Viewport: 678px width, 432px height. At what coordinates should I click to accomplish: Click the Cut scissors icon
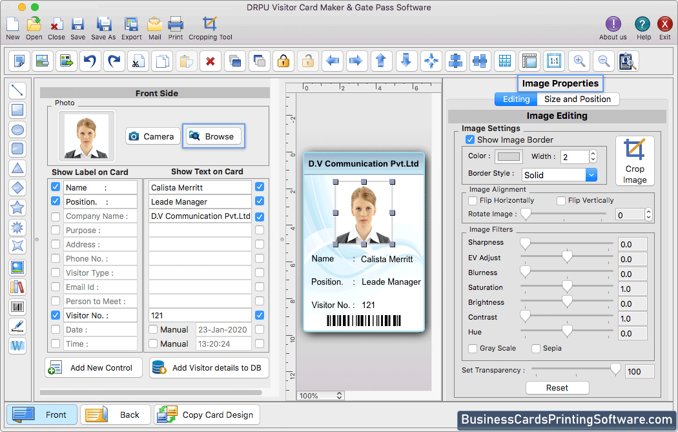point(138,61)
